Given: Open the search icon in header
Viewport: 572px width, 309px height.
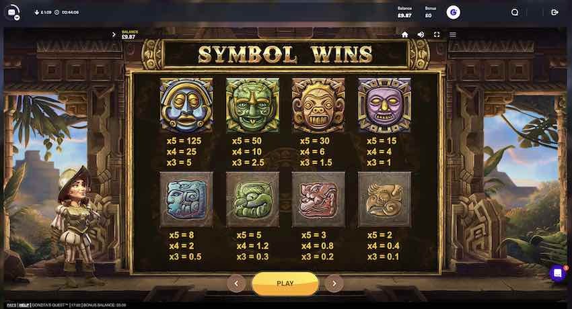Looking at the screenshot, I should coord(515,12).
